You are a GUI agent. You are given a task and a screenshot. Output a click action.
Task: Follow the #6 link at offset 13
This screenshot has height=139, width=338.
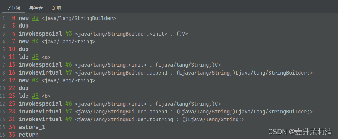pyautogui.click(x=69, y=65)
